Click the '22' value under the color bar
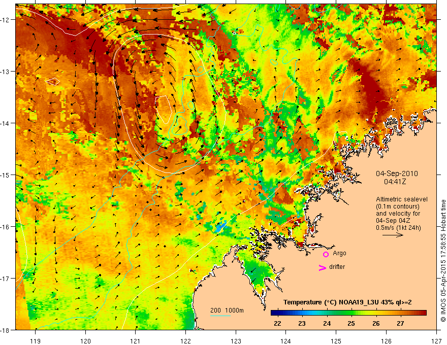Image resolution: width=447 pixels, height=345 pixels. pyautogui.click(x=277, y=323)
